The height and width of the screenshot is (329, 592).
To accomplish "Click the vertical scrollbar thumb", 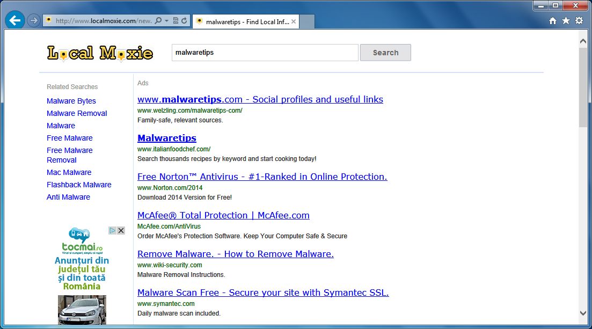I will [583, 87].
